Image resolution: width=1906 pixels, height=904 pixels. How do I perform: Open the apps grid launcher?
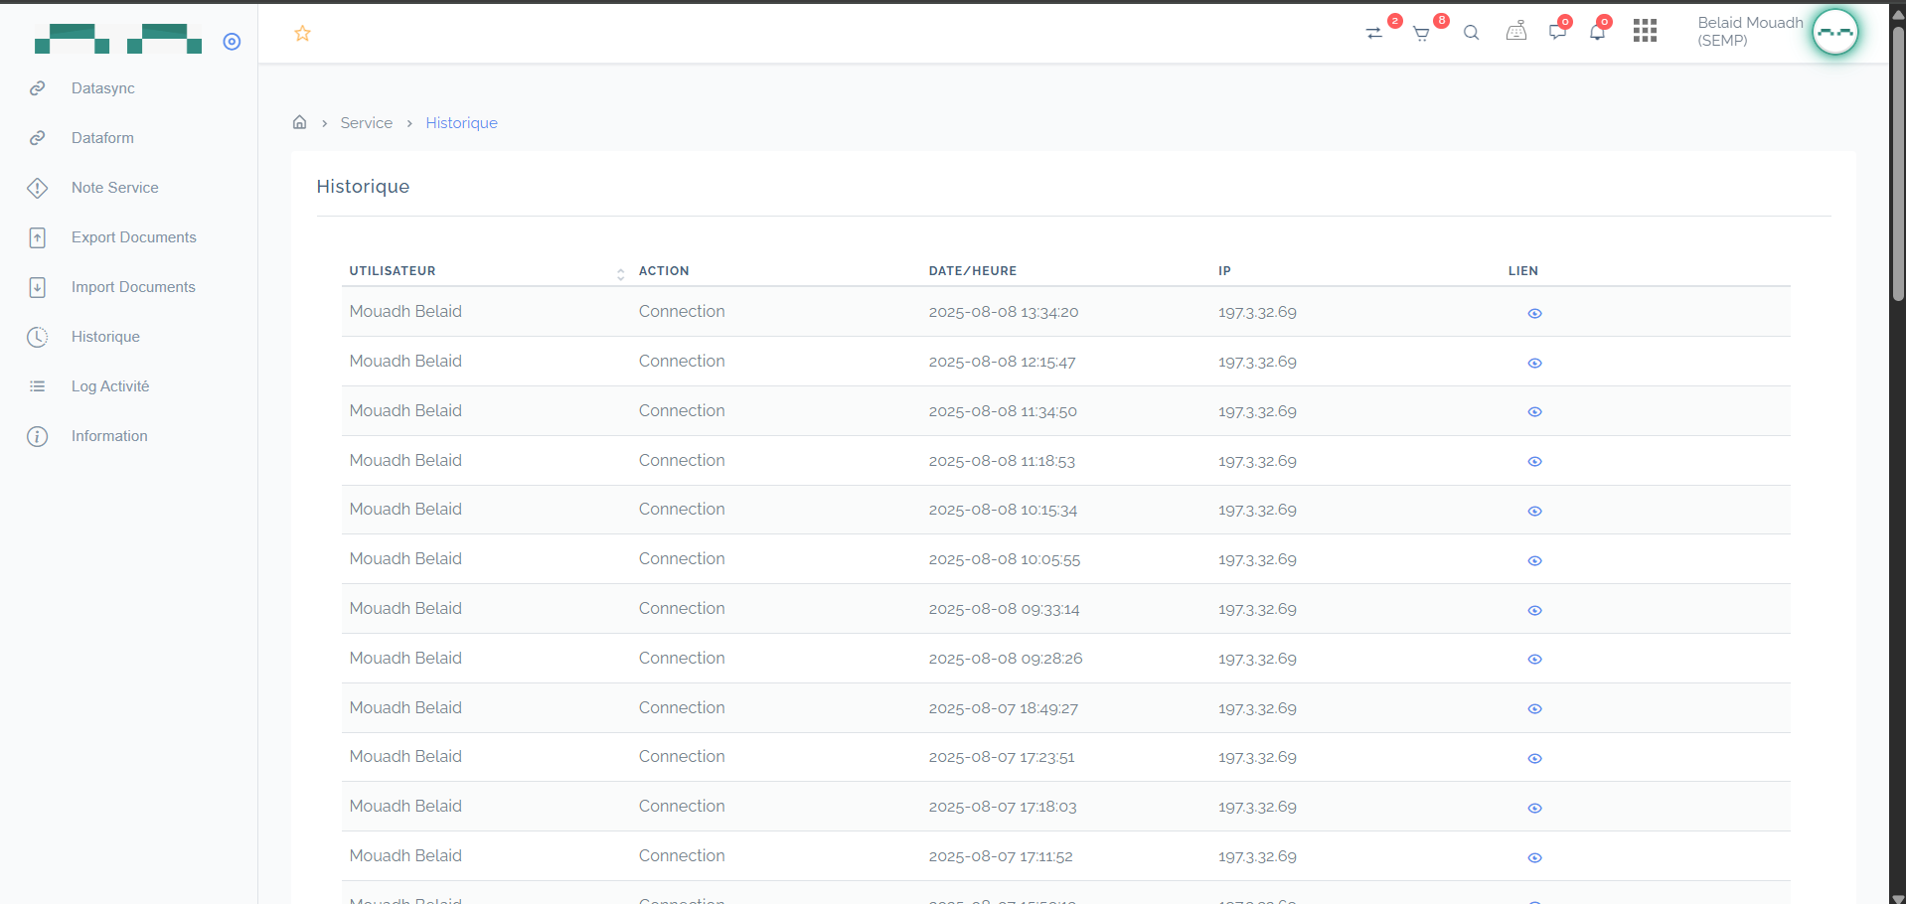1645,31
